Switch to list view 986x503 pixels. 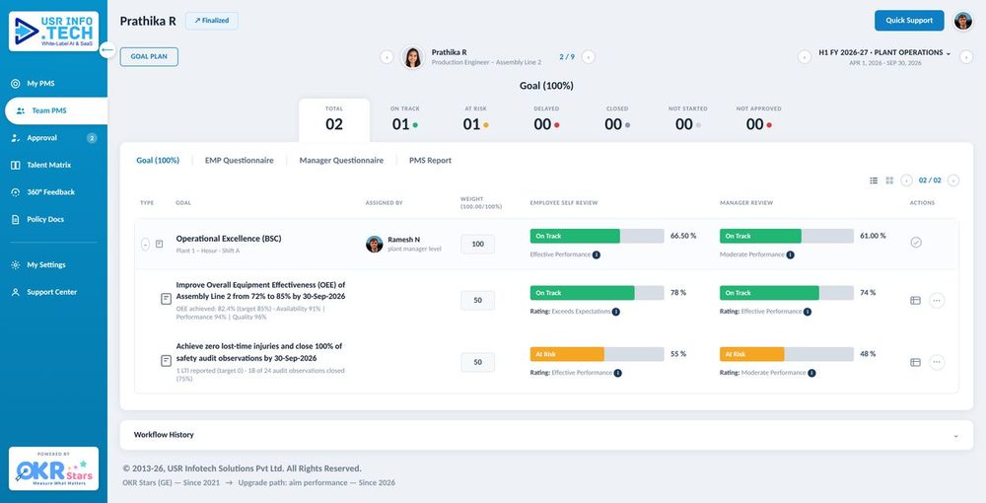(874, 180)
